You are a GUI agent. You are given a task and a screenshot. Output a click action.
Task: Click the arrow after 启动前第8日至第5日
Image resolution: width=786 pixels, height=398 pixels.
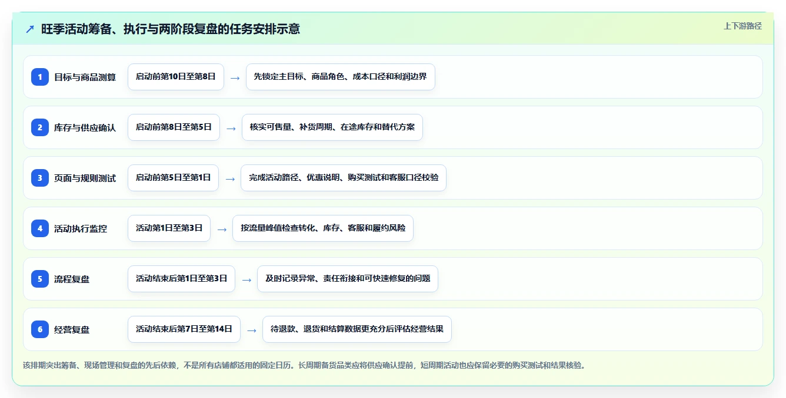[231, 128]
